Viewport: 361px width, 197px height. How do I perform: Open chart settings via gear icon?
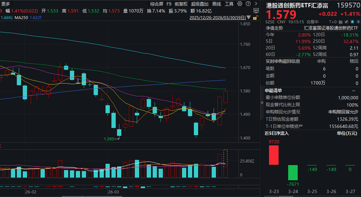[240, 4]
